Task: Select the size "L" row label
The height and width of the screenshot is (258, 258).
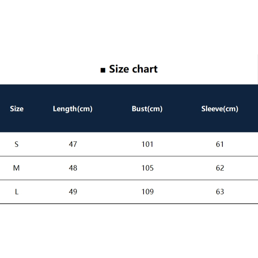Action: click(16, 192)
